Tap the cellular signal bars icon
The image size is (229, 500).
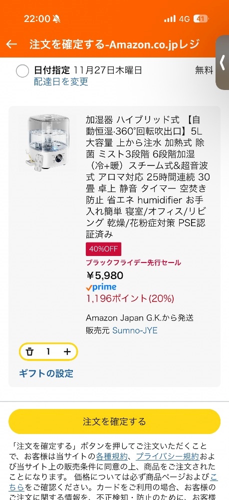[x=170, y=19]
